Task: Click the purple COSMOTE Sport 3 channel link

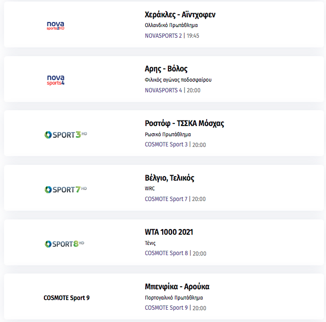Action: 166,144
